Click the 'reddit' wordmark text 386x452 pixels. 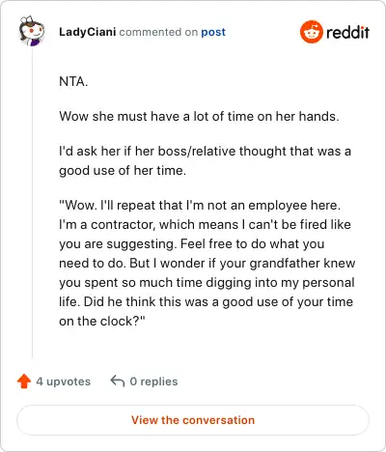click(x=347, y=32)
